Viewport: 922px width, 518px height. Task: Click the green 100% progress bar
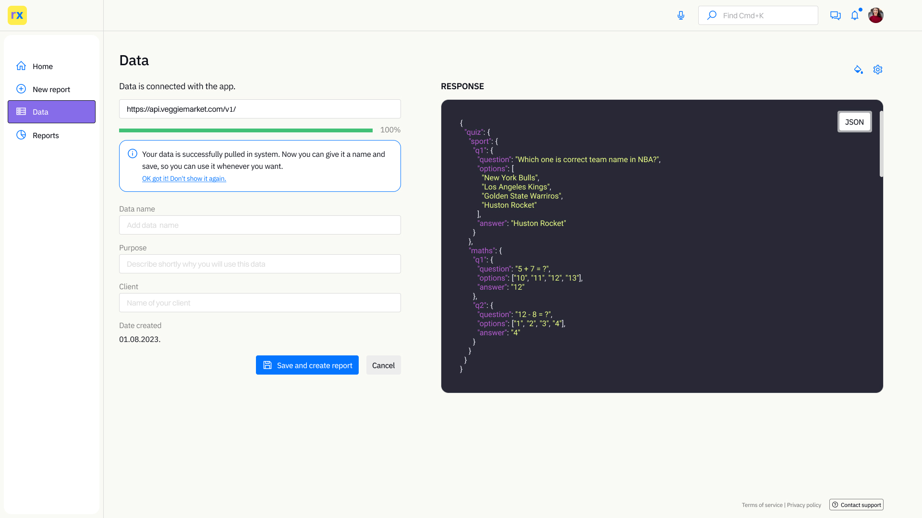[x=246, y=130]
